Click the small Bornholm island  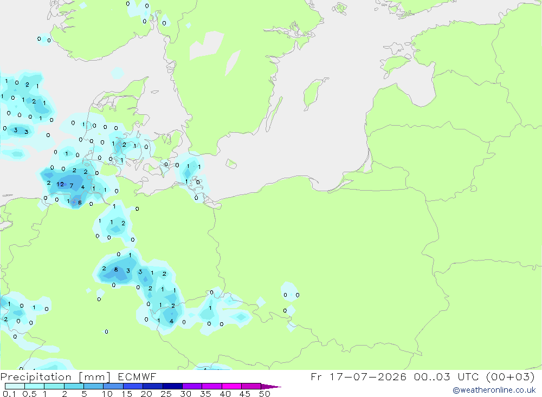[231, 164]
